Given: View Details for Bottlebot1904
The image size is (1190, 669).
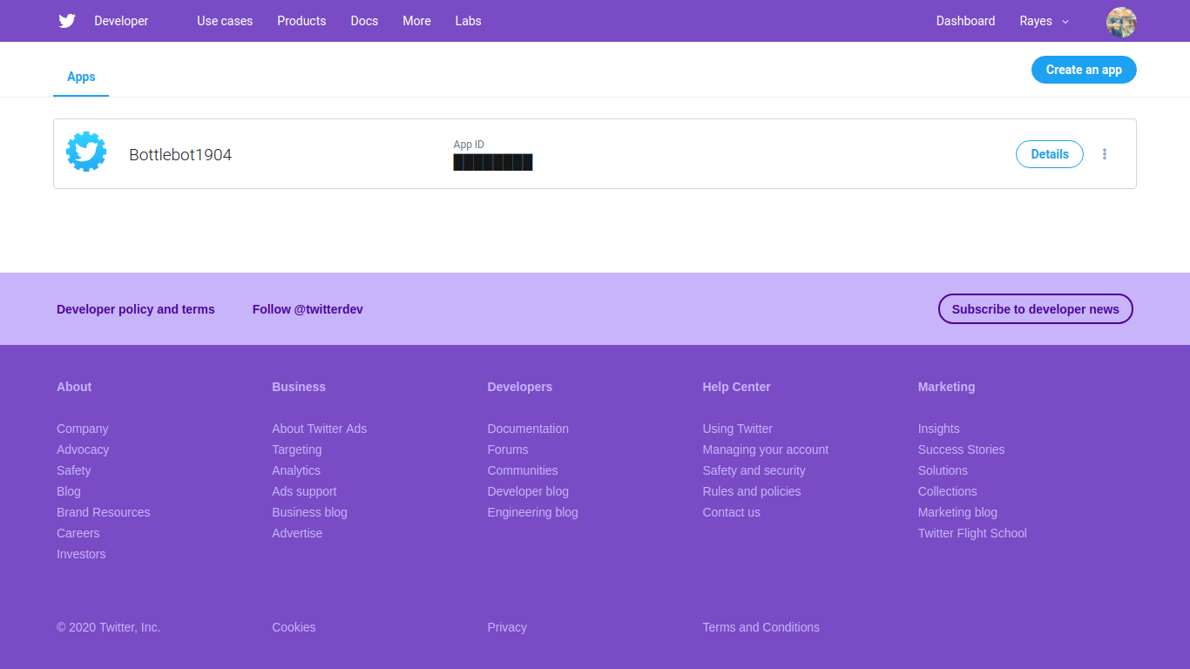Looking at the screenshot, I should tap(1050, 154).
